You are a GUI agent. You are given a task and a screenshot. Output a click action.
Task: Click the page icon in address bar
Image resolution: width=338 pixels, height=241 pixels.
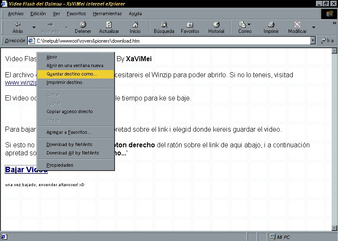tap(31, 41)
